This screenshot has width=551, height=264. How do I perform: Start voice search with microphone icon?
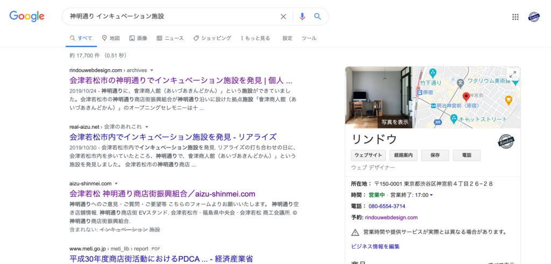pos(302,17)
